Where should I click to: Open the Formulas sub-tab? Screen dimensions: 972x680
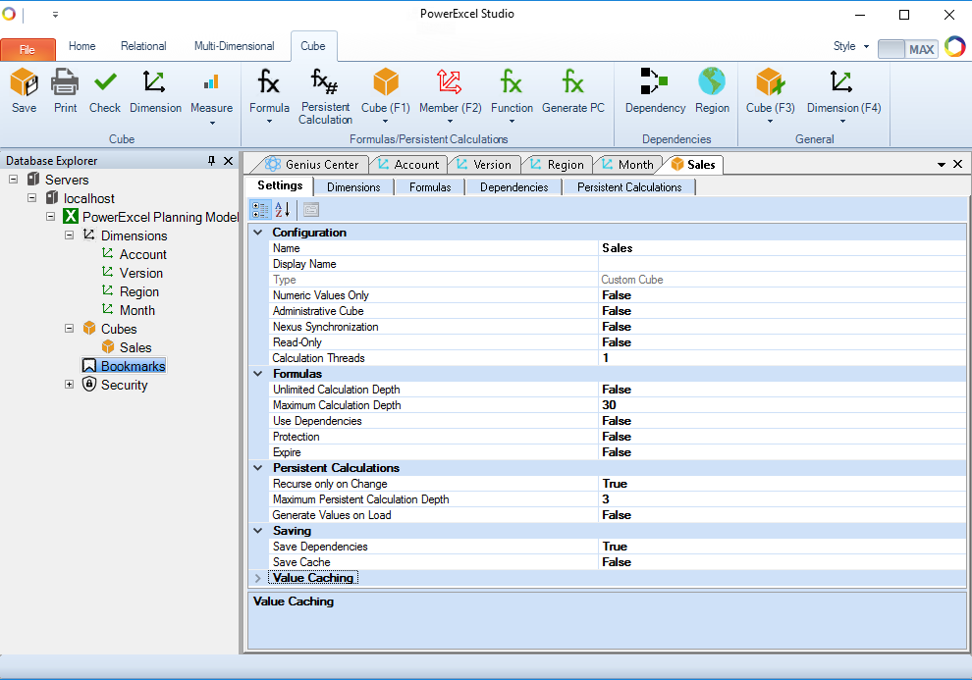tap(430, 187)
